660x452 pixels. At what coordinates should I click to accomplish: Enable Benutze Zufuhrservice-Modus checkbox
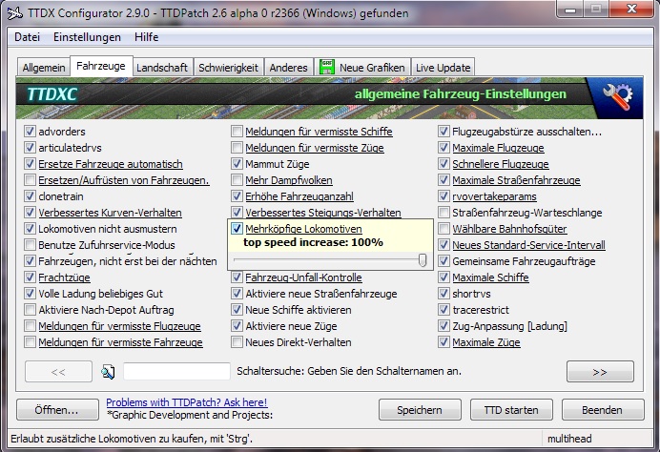pos(30,245)
